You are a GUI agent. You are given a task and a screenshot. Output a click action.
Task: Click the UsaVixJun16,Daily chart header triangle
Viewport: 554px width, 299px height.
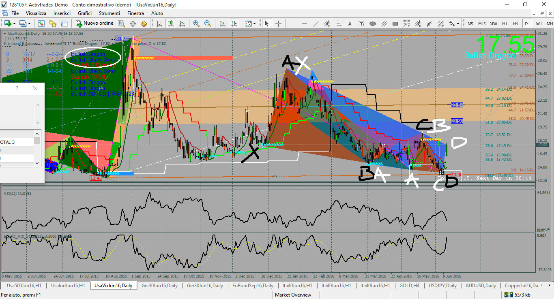click(x=5, y=34)
